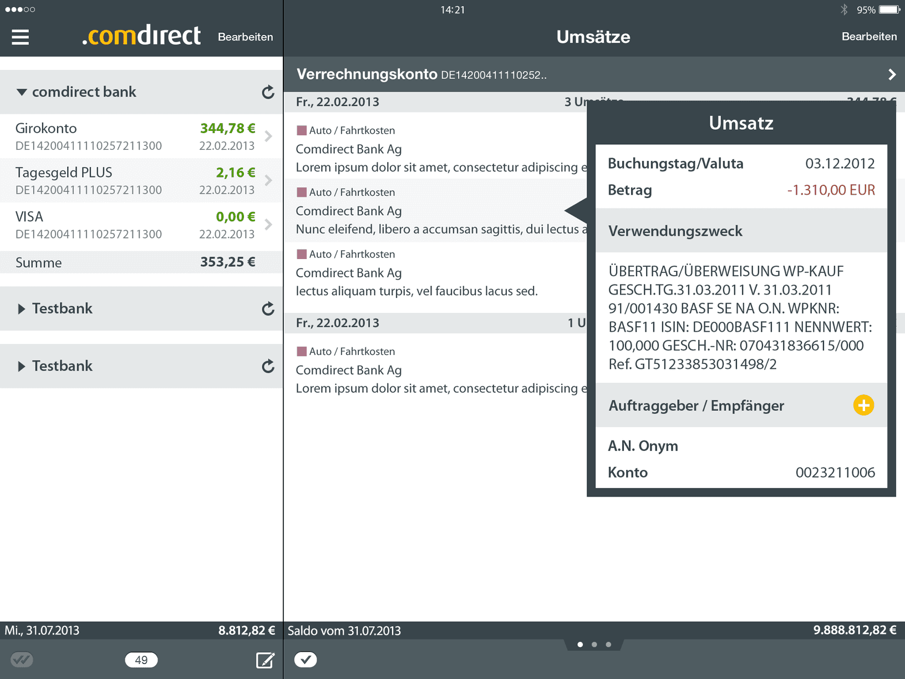905x679 pixels.
Task: Open Verrechnungskonto details via right chevron
Action: point(892,74)
